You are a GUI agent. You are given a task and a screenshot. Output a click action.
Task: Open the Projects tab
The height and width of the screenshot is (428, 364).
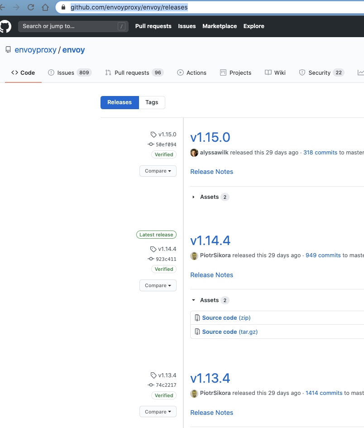(x=235, y=72)
